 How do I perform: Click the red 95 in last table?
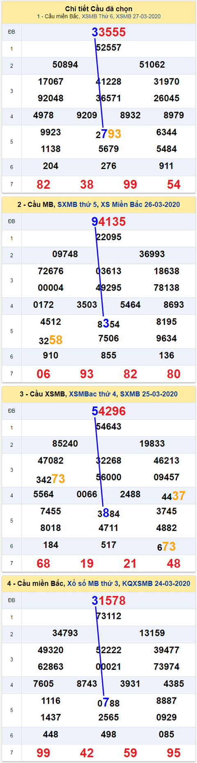click(x=174, y=753)
